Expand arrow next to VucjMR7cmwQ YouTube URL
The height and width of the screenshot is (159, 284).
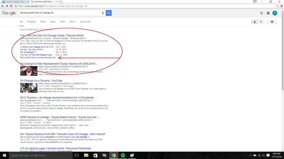(x=87, y=67)
